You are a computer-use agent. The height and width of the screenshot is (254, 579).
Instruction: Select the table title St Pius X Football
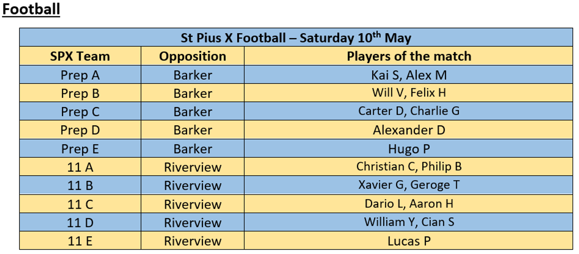[296, 38]
